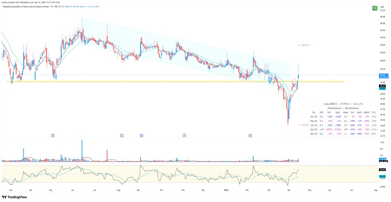Click the EPS column header
Screen dimensions: 391x202
[x=322, y=112]
